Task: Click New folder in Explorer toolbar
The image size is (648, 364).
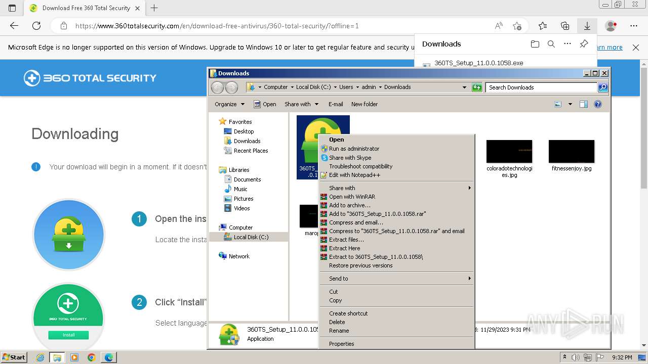Action: click(x=364, y=104)
